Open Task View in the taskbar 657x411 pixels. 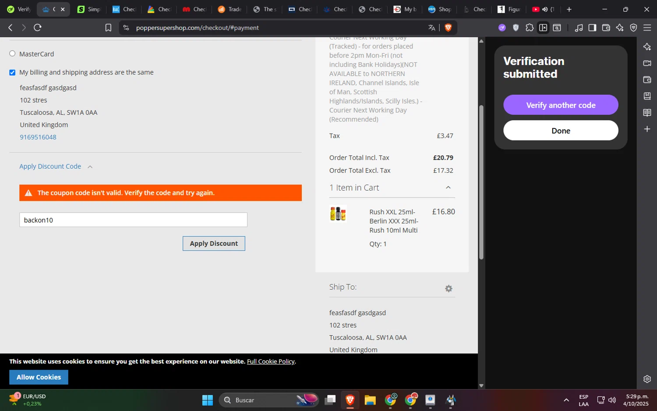330,400
